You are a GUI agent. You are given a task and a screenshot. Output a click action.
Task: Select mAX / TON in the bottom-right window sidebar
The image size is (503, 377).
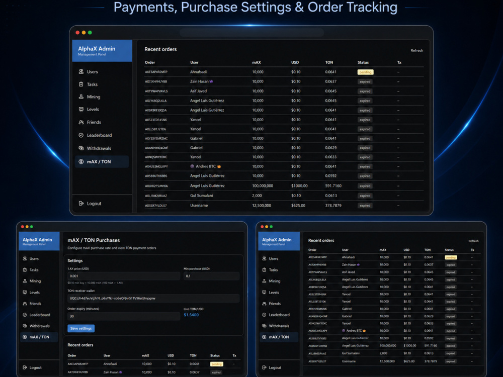pyautogui.click(x=279, y=337)
